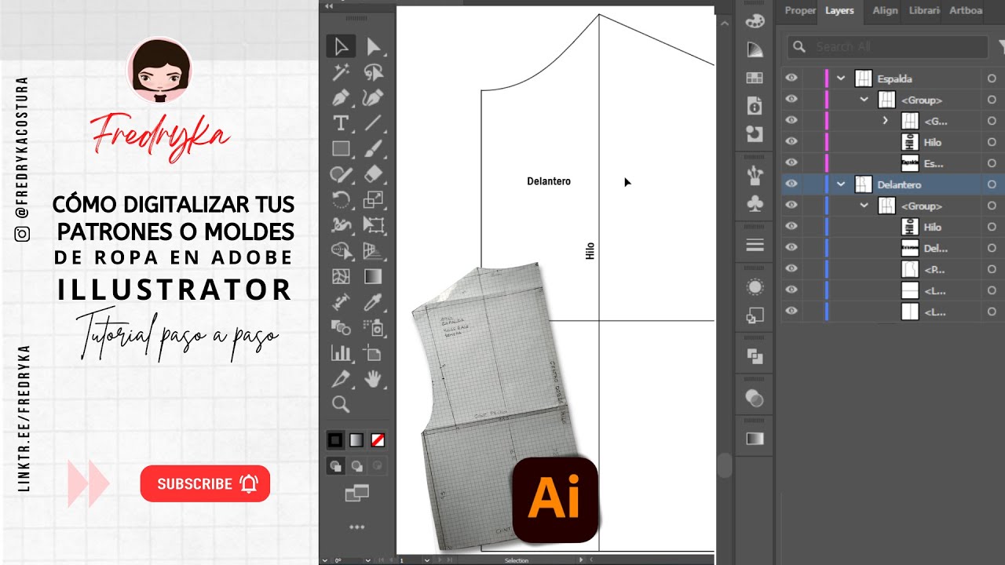Select the Direct Selection tool
The image size is (1005, 565).
tap(374, 47)
